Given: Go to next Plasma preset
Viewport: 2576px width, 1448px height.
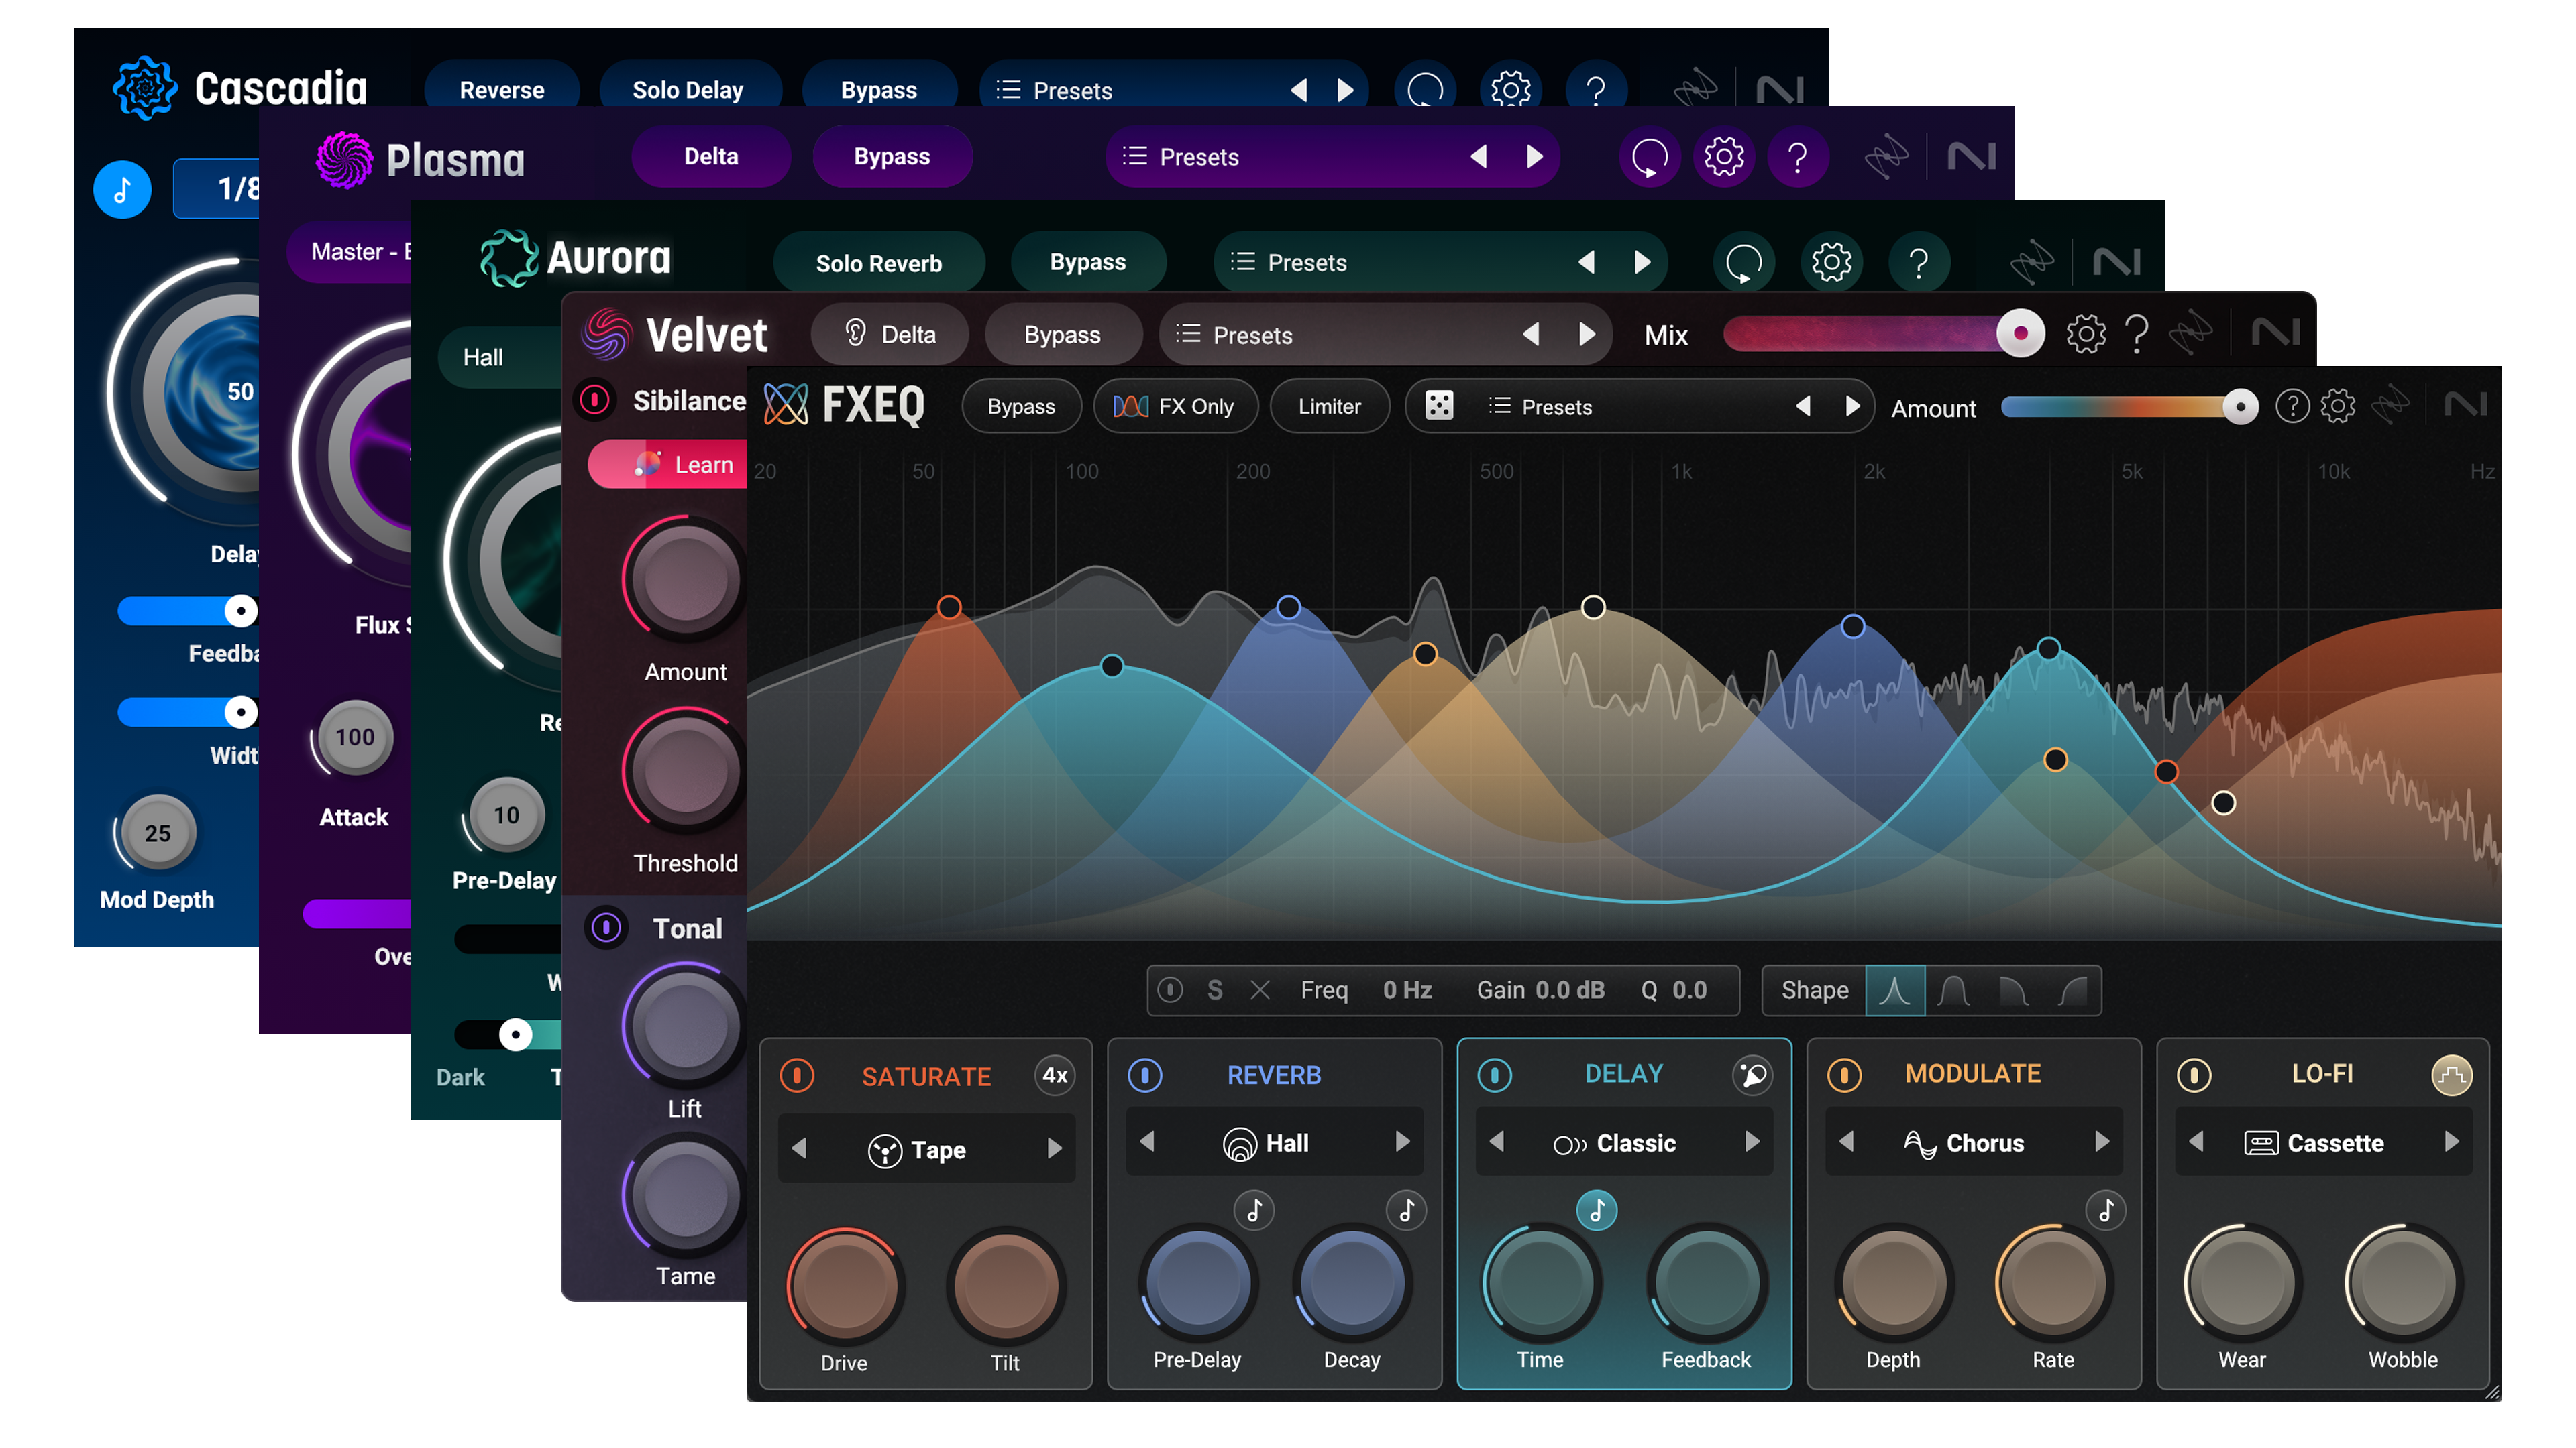Looking at the screenshot, I should pyautogui.click(x=1534, y=157).
